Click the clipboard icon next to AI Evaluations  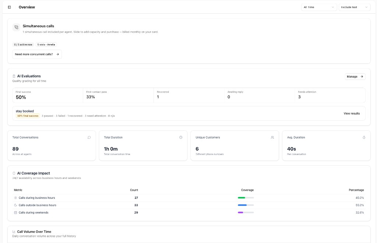point(14,76)
